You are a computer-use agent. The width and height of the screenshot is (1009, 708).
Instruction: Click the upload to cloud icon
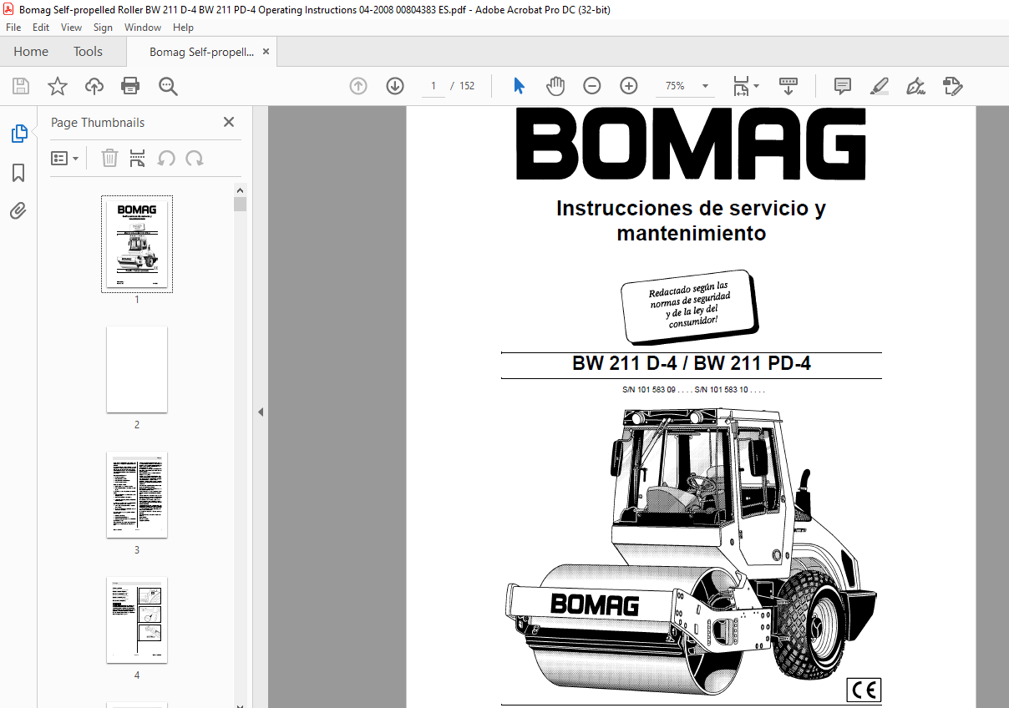click(94, 86)
